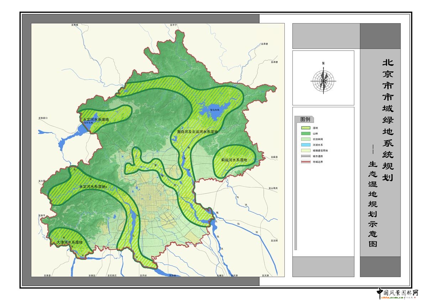424x300 pixels.
Task: Click the 农田林网 light green legend swatch
Action: (305, 139)
